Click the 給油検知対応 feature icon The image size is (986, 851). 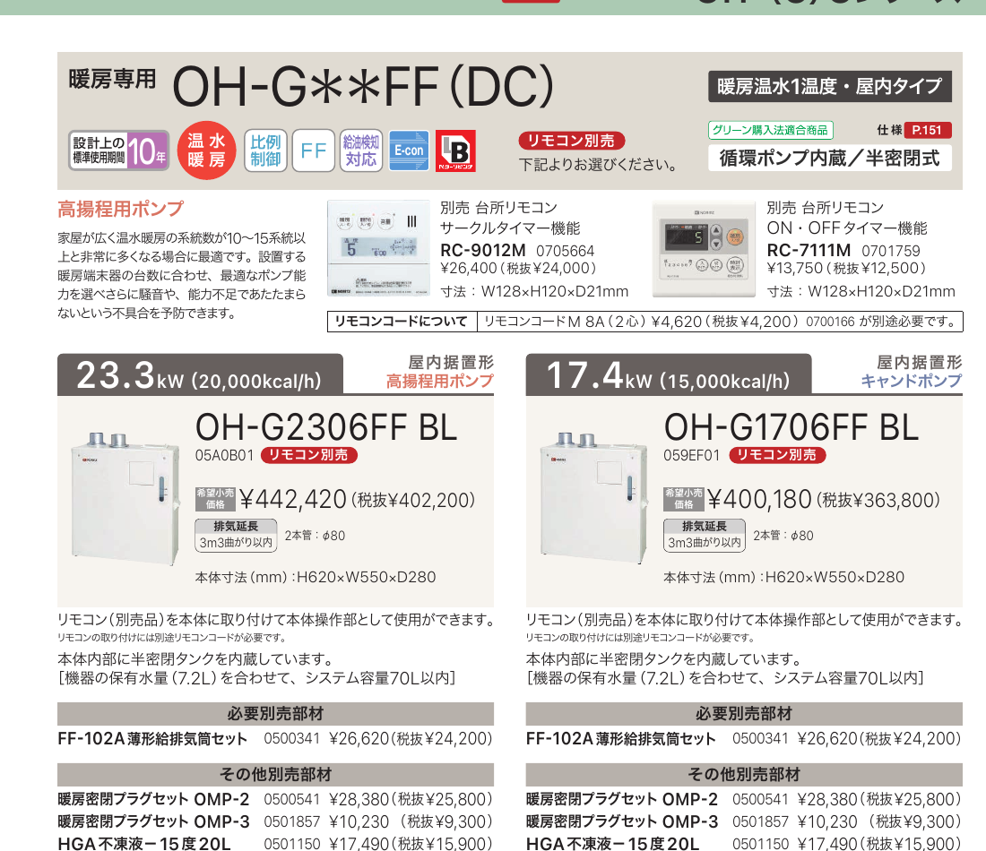(x=361, y=150)
